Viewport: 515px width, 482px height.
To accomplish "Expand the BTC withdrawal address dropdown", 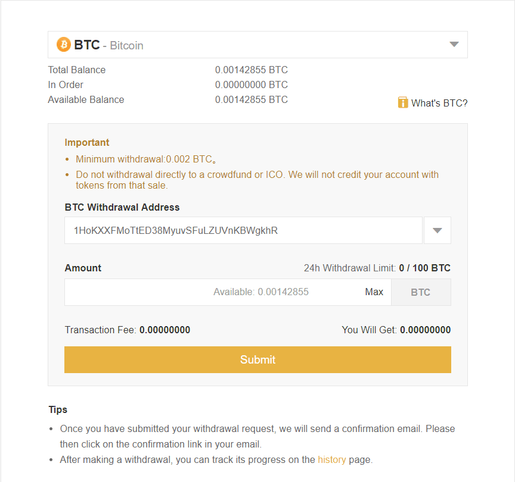I will click(x=437, y=230).
